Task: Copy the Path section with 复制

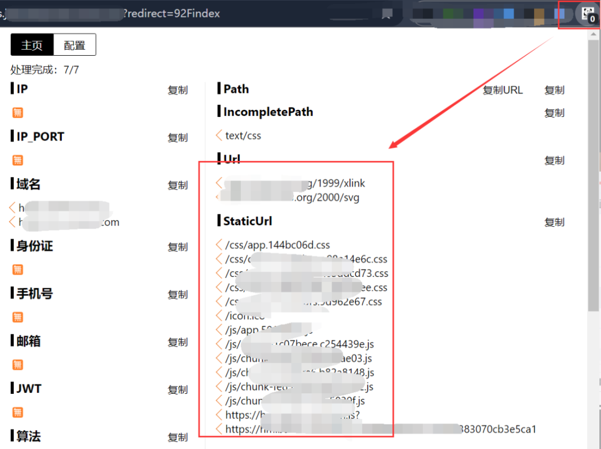Action: pyautogui.click(x=555, y=90)
